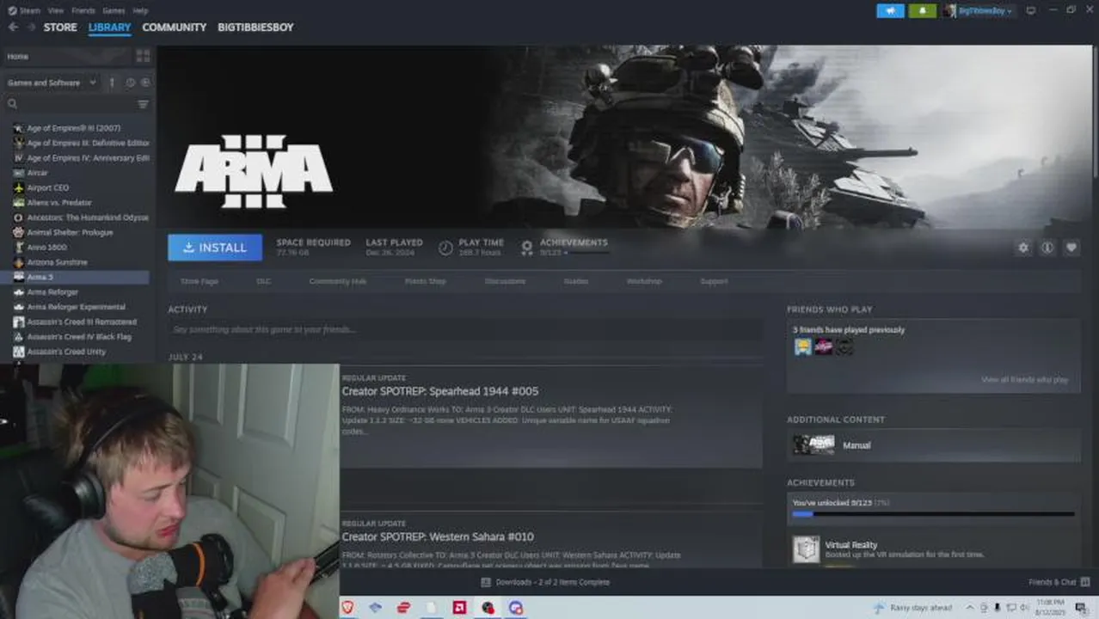
Task: Enter Big Picture mode via the monitor icon
Action: point(1031,11)
